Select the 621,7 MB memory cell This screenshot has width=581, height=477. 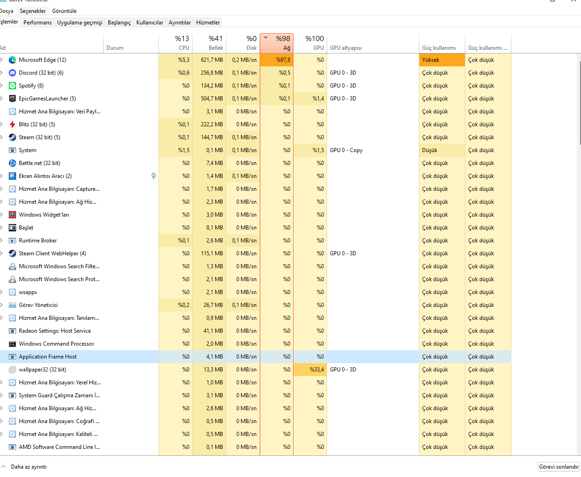click(209, 60)
